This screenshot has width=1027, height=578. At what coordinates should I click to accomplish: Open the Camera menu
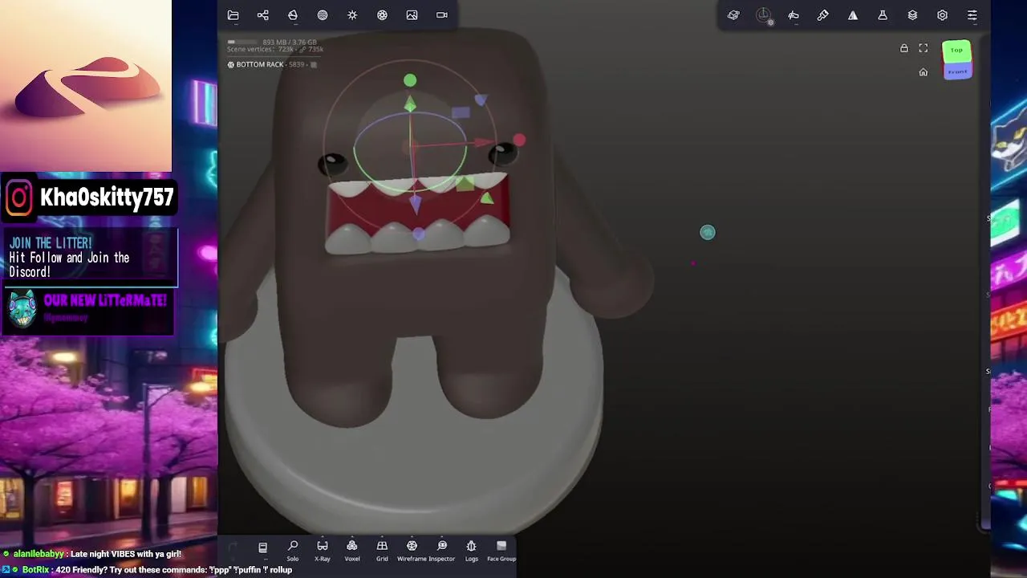coord(442,15)
